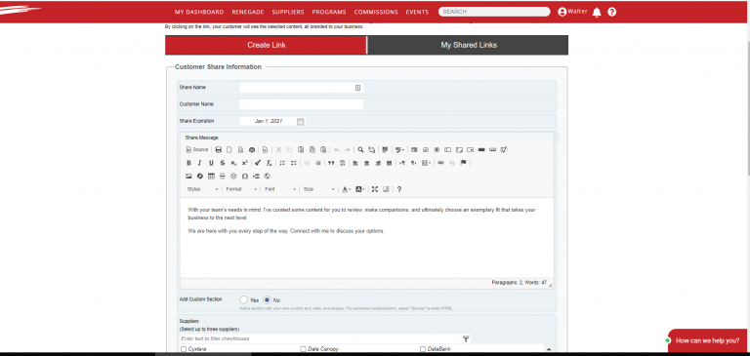The height and width of the screenshot is (356, 750).
Task: Toggle bold formatting in the editor
Action: tap(188, 163)
